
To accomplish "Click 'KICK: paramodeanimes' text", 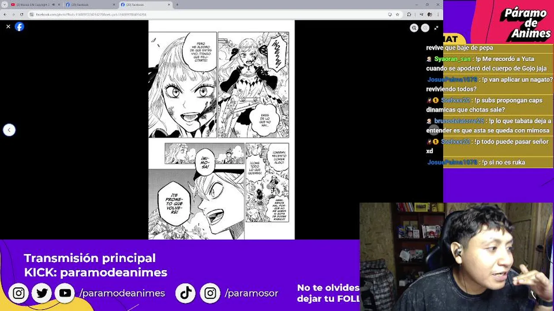I will pos(96,273).
